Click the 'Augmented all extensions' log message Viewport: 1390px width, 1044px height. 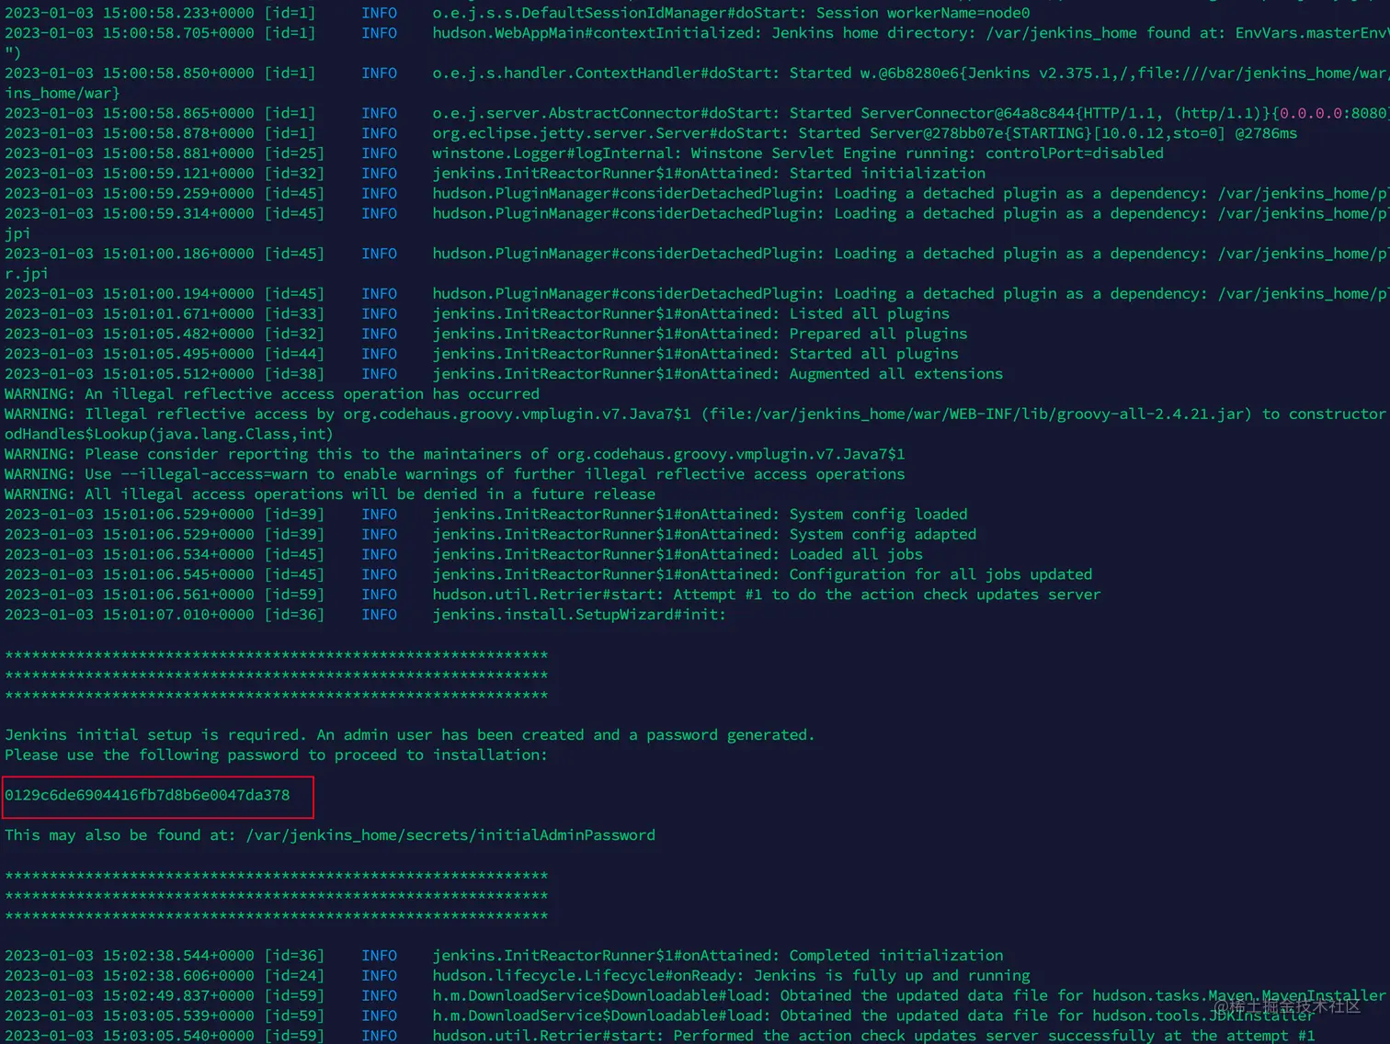(896, 375)
